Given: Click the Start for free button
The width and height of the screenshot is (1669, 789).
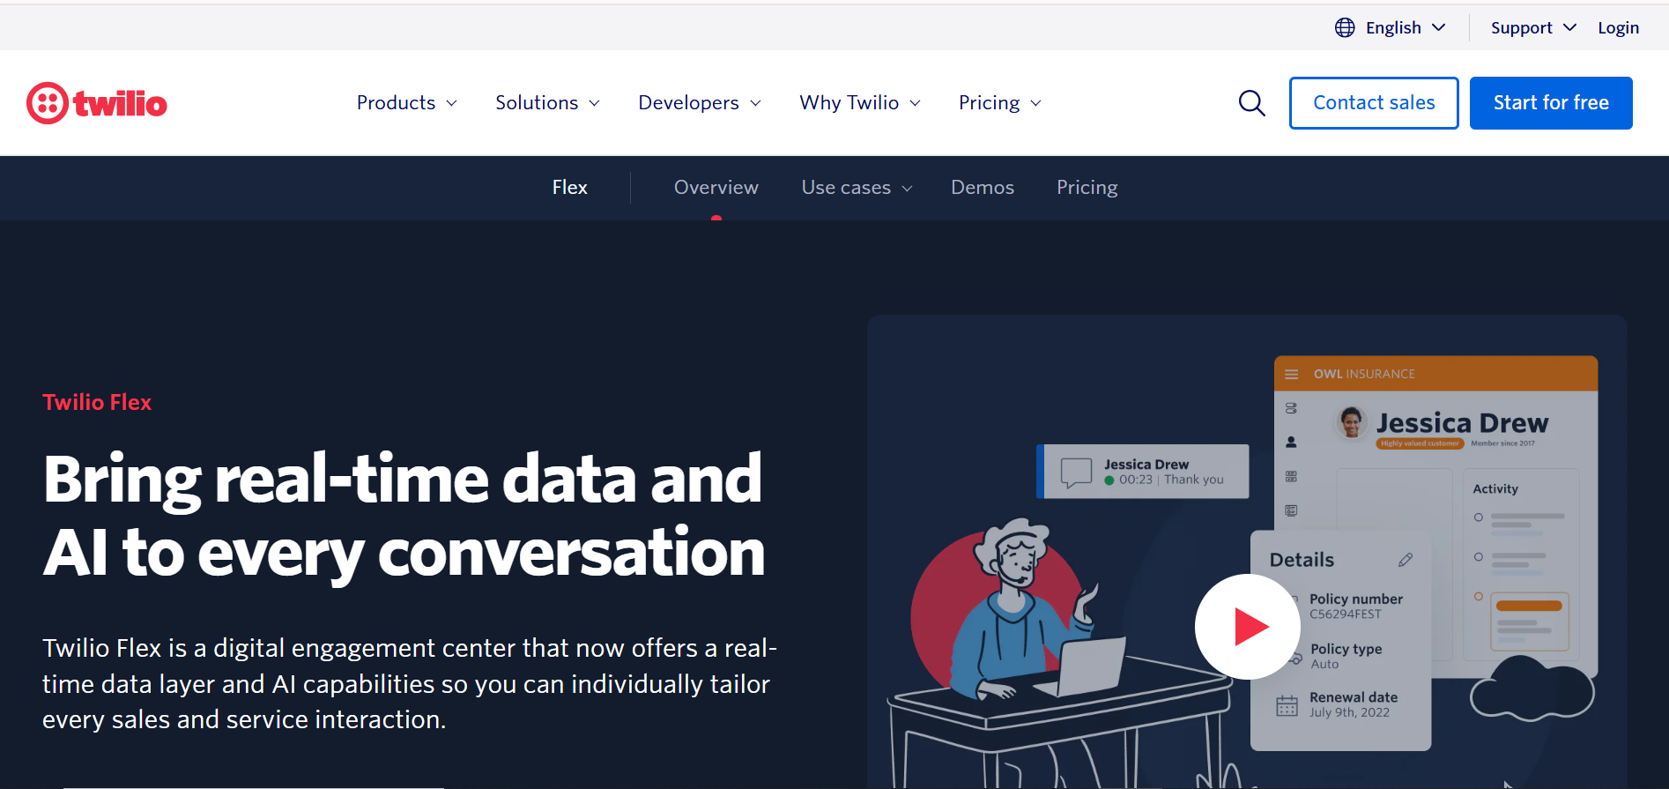Looking at the screenshot, I should click(x=1551, y=103).
